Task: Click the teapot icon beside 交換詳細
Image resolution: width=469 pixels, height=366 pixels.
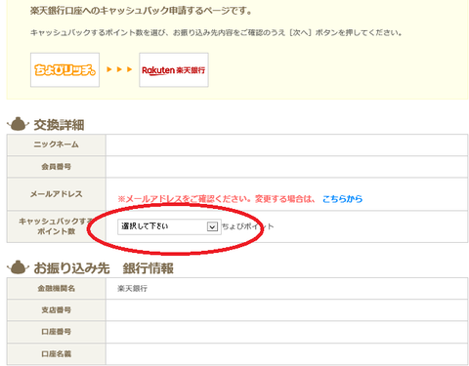Action: pos(18,124)
